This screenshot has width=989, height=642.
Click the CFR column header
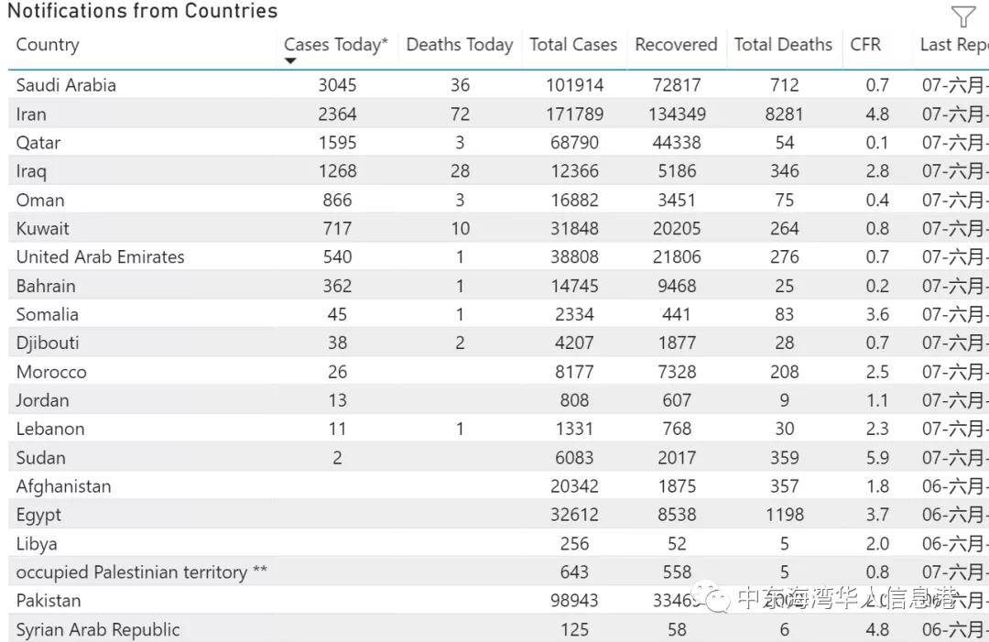(x=865, y=45)
